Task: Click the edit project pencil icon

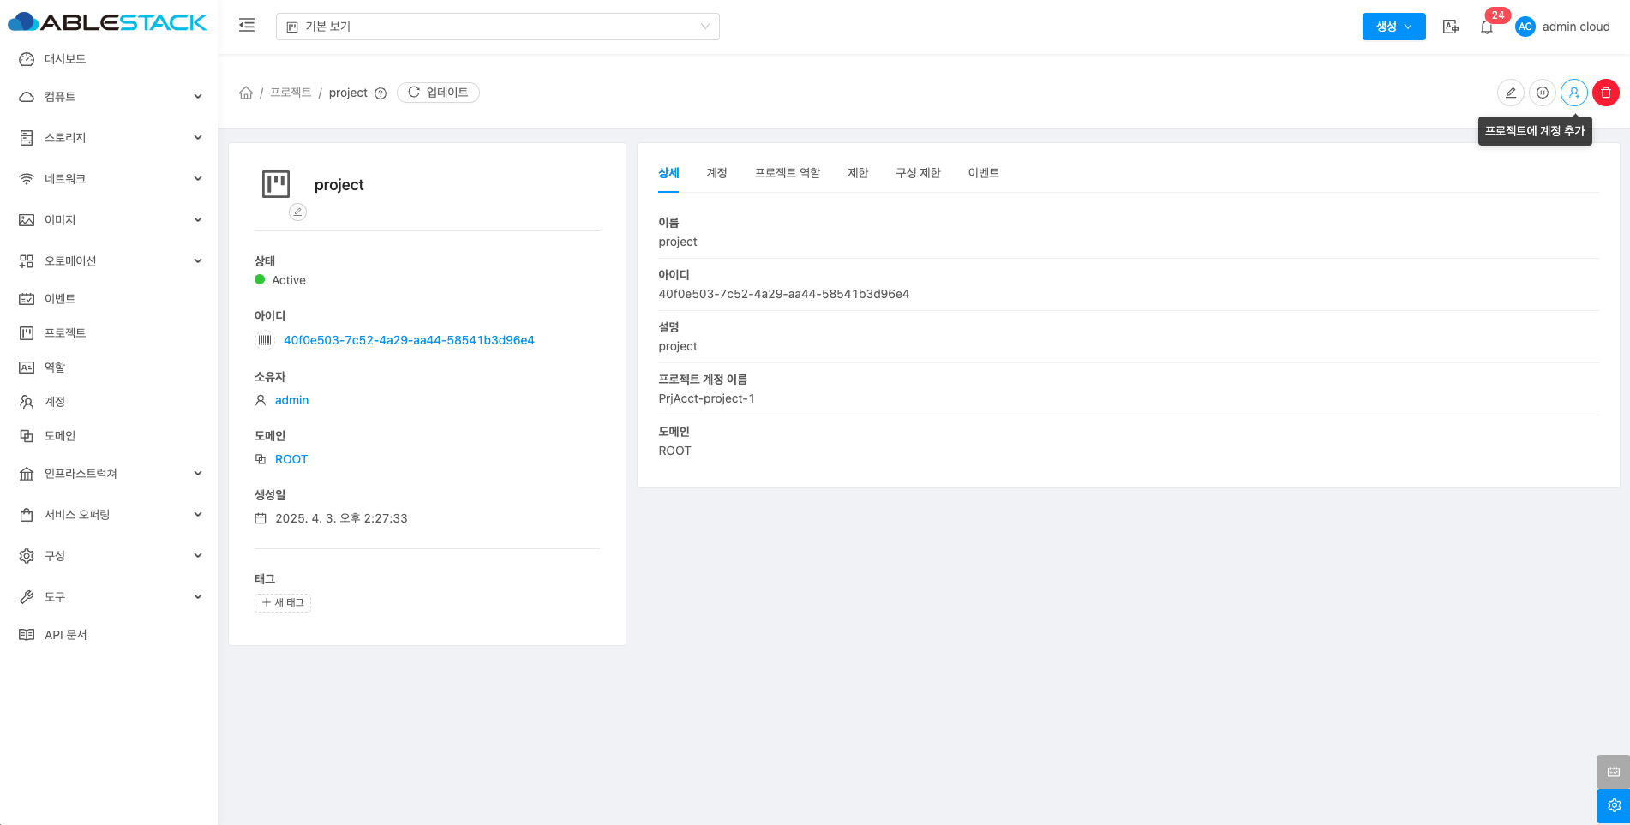Action: (x=1510, y=93)
